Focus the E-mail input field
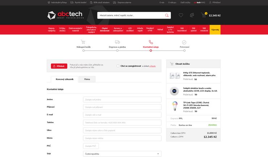Image resolution: width=268 pixels, height=157 pixels. coord(122,115)
